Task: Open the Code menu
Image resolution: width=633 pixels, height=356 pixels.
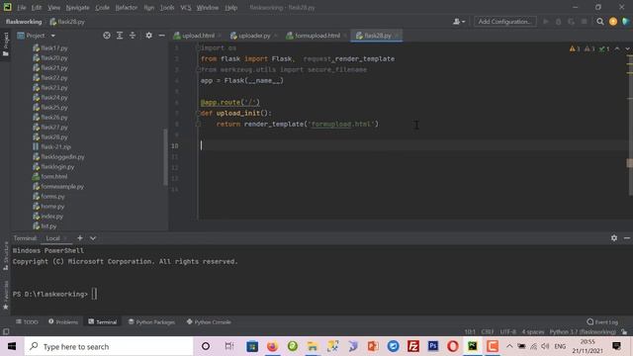Action: pos(102,8)
